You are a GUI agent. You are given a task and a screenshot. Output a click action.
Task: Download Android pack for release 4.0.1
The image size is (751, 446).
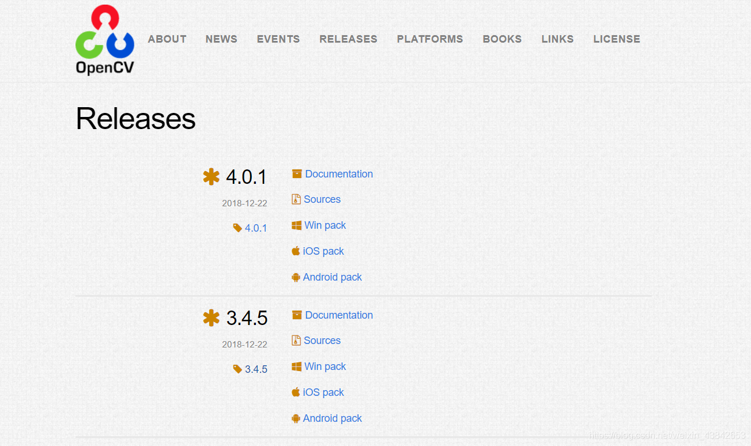click(333, 277)
